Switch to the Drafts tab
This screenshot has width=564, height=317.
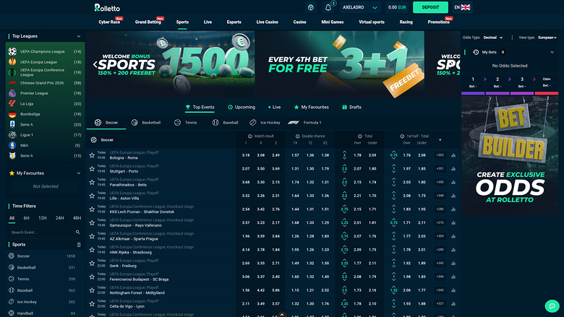(x=352, y=107)
